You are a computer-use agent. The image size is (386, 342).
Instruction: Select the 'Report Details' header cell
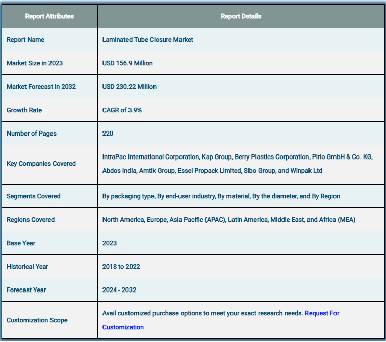[241, 16]
